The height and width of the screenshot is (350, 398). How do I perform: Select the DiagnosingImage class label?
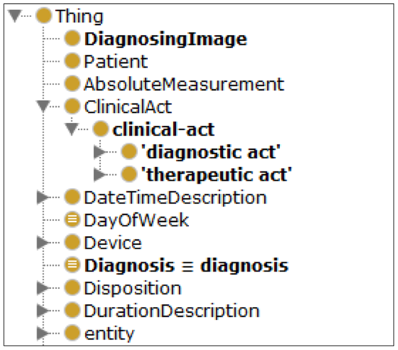[x=166, y=39]
